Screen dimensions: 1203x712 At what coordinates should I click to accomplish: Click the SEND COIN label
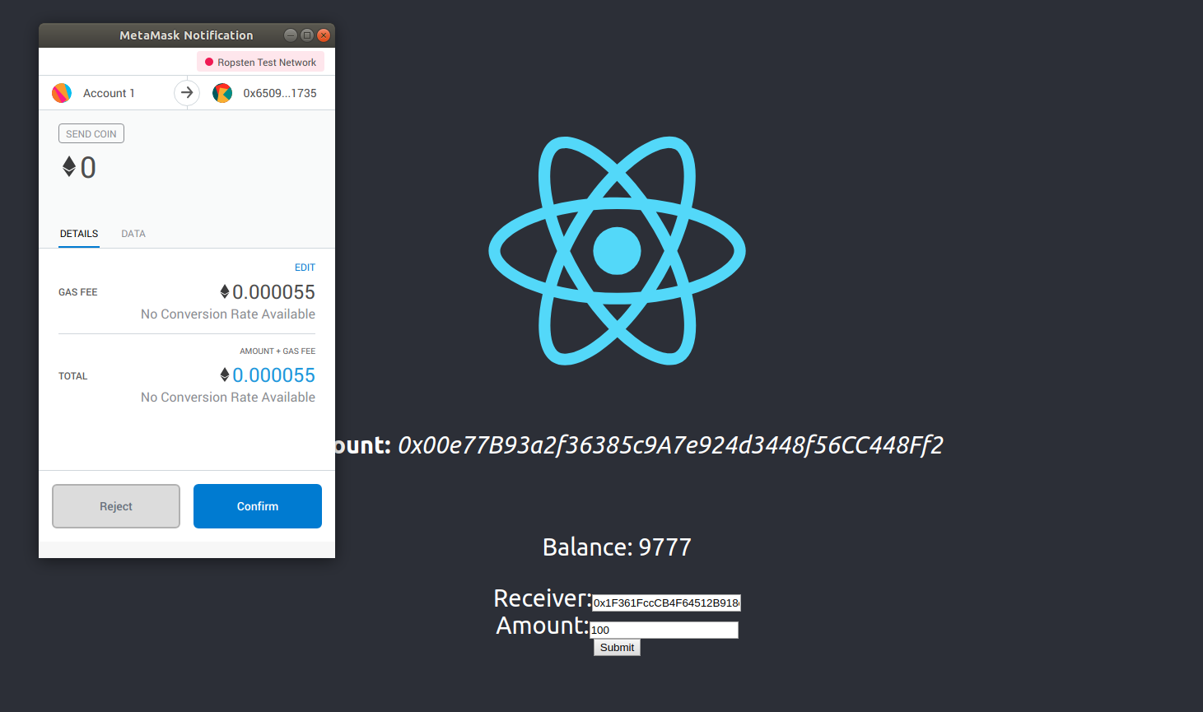tap(91, 133)
